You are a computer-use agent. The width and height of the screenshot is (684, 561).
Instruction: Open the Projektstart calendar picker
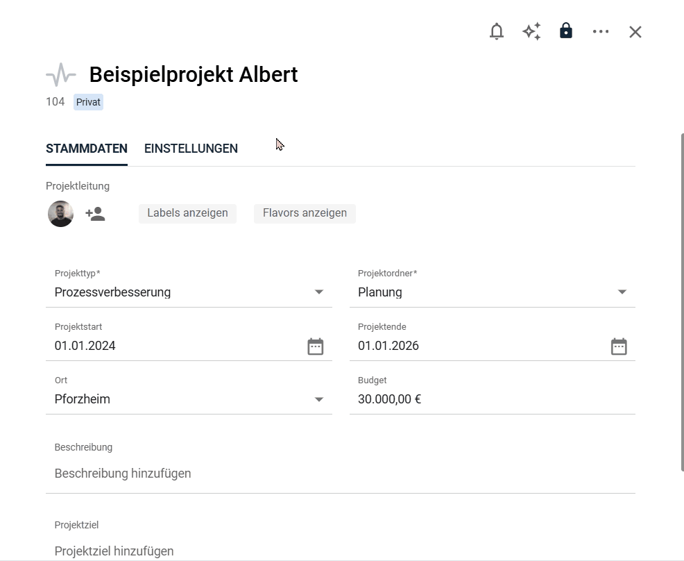tap(316, 346)
